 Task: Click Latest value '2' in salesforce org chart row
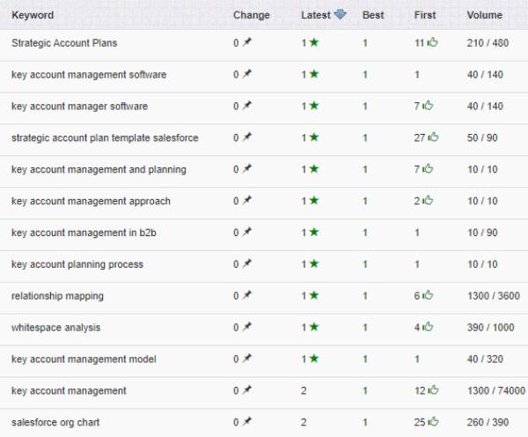(x=304, y=423)
